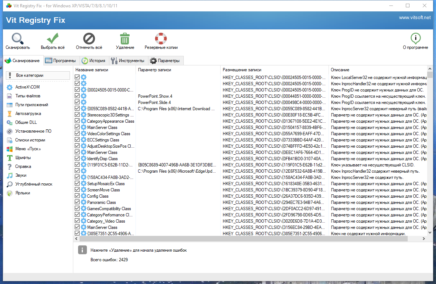Click the green Выбрать всё checkmark
The height and width of the screenshot is (284, 436).
click(x=53, y=39)
